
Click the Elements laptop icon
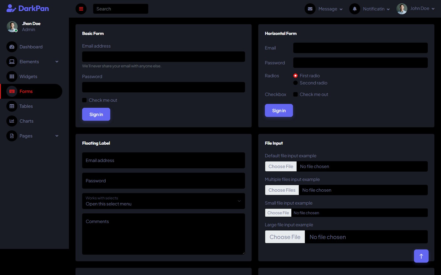coord(12,62)
